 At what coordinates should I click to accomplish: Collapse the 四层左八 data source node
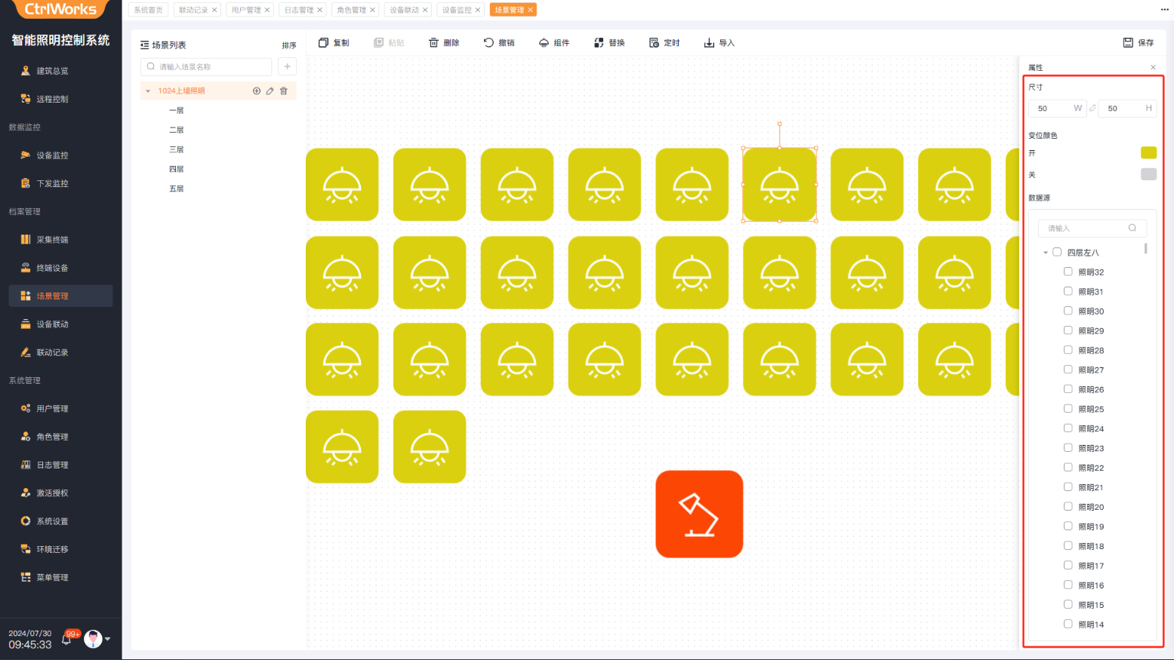[x=1046, y=253]
